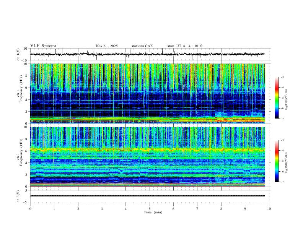Screen dimensions: 303x234
Task: Click the "6" kHz tick on ch.1 frequency axis
Action: point(27,88)
